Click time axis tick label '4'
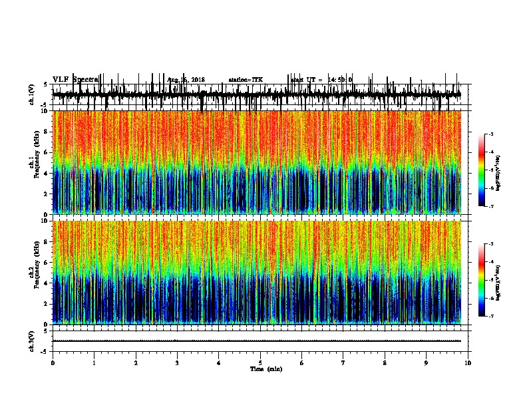 [219, 363]
